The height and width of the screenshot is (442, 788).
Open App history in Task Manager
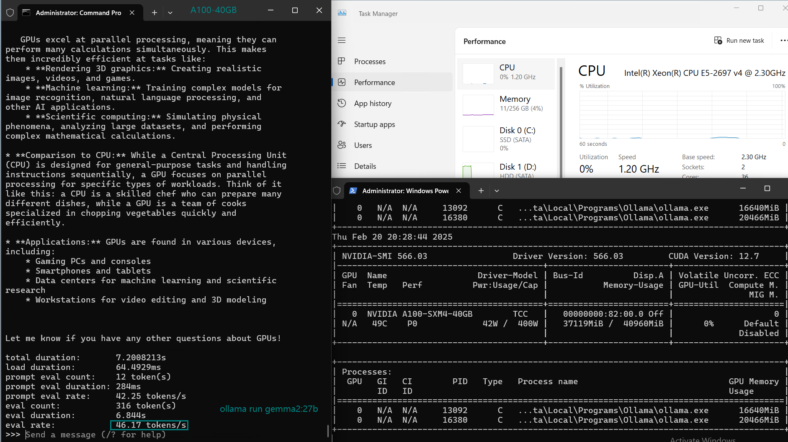pyautogui.click(x=392, y=103)
